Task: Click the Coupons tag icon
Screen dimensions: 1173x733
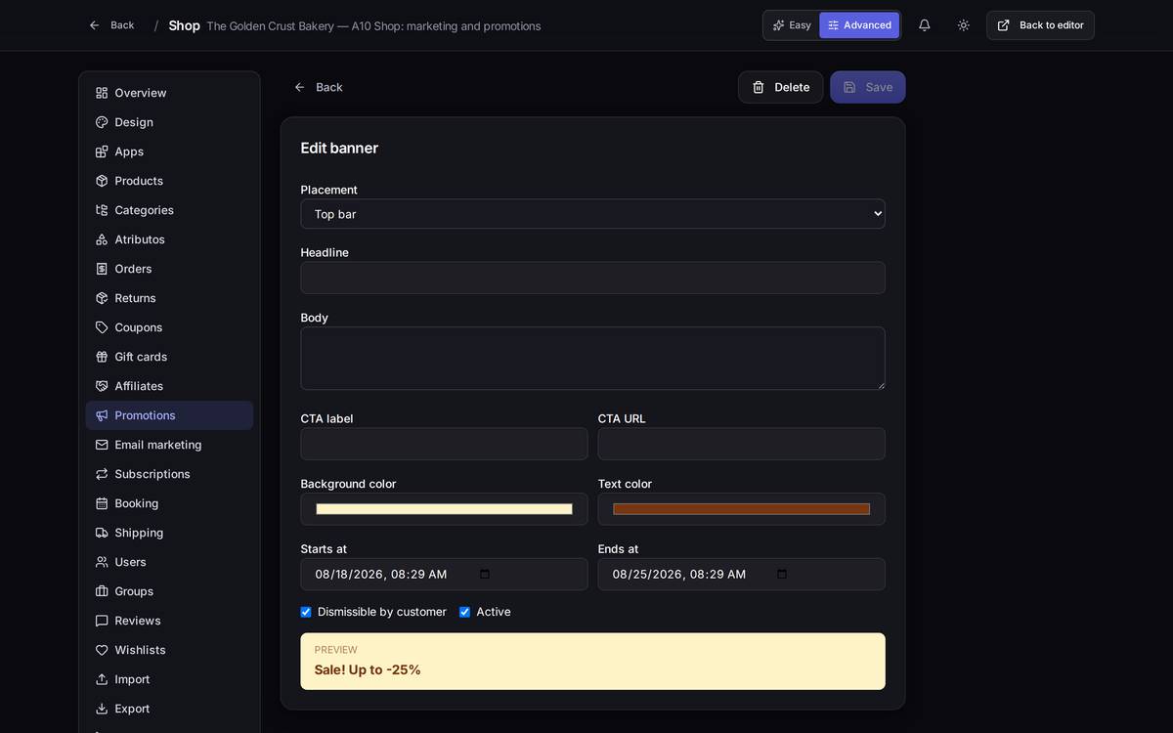Action: coord(102,327)
